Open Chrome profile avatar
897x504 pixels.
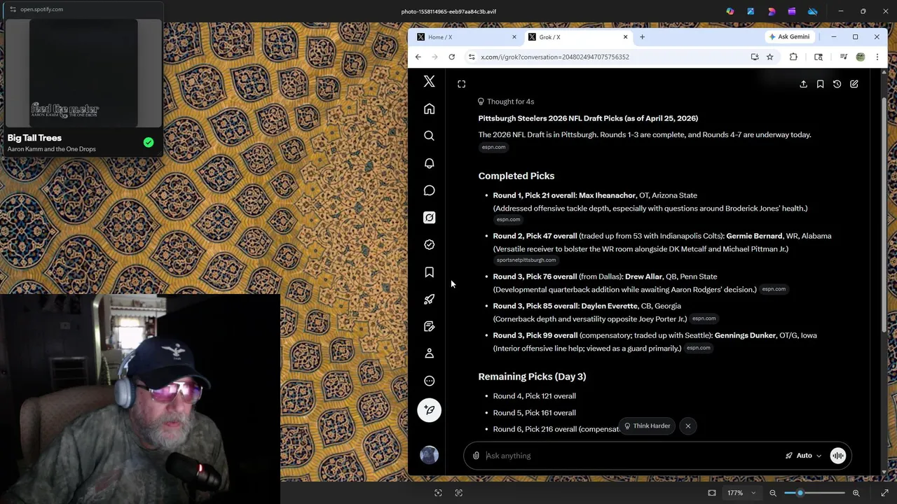(x=861, y=57)
